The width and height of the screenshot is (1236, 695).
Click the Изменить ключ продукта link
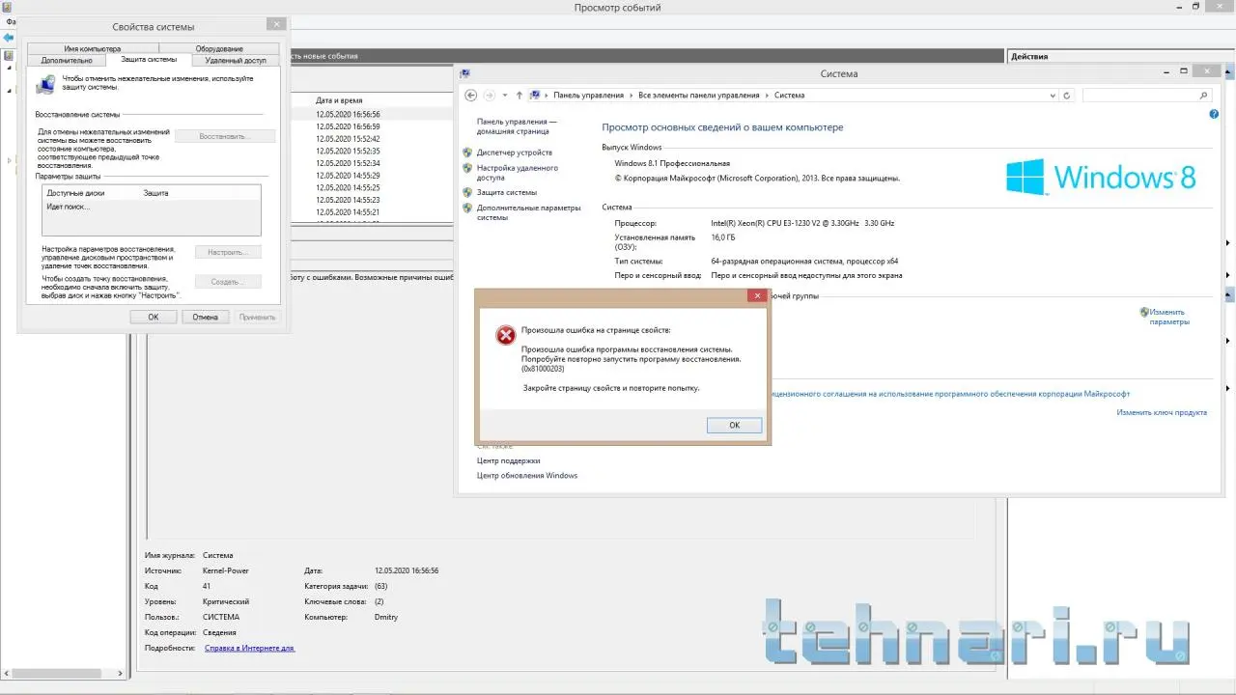[1162, 412]
